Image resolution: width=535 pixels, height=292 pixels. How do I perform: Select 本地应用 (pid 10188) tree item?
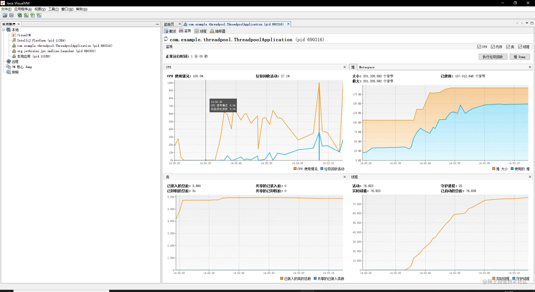(34, 56)
